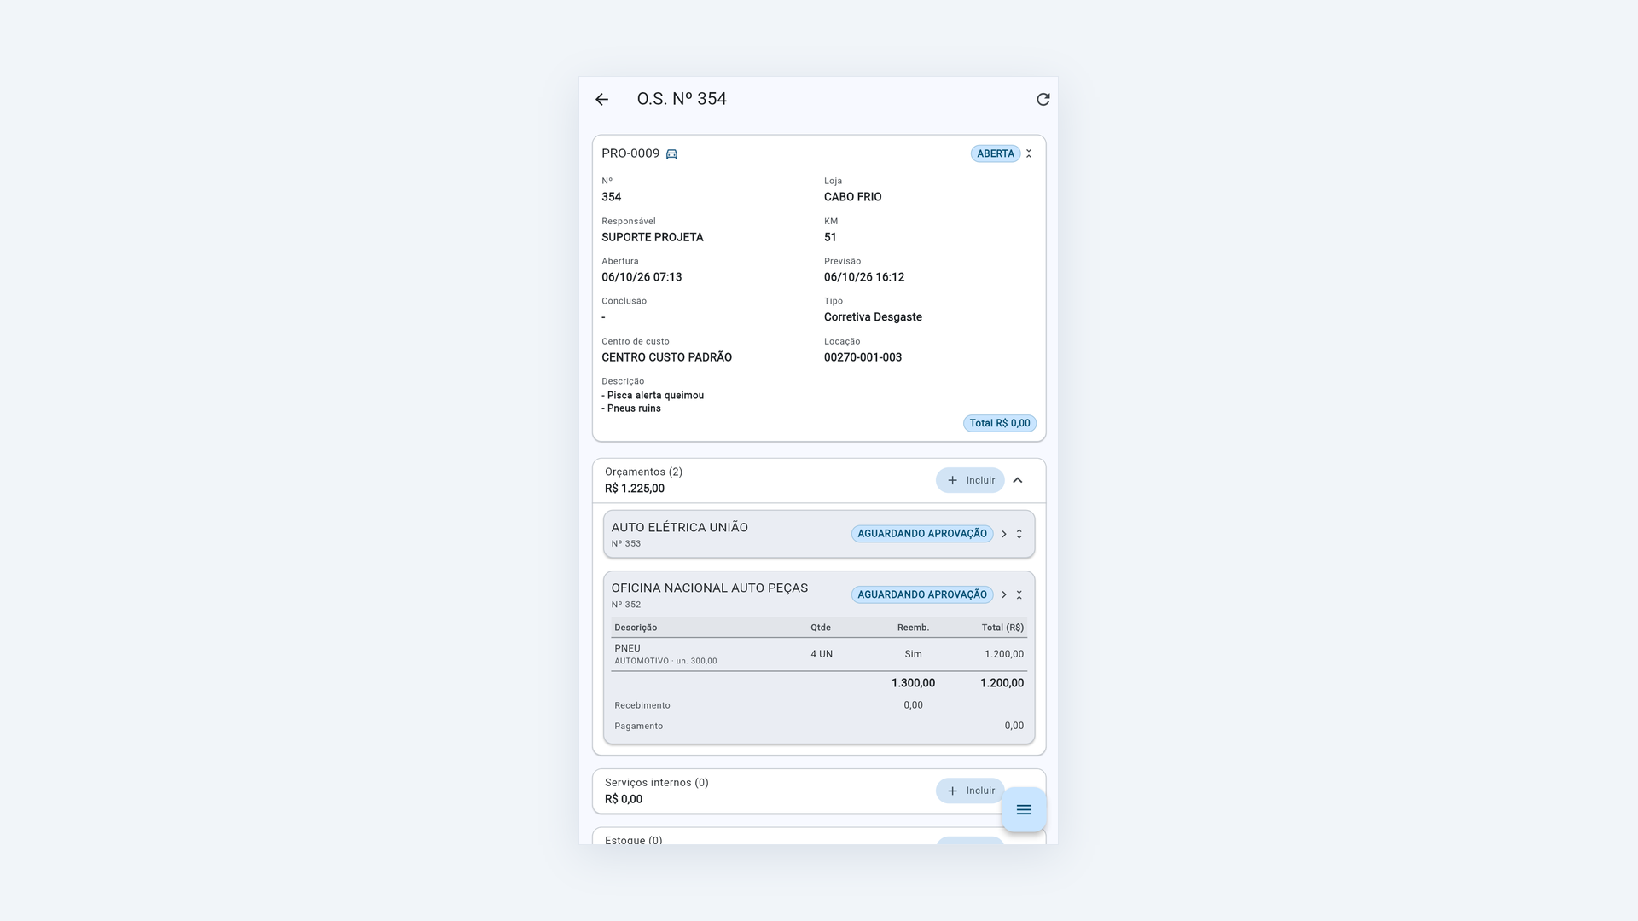Select the PNEU item row
The height and width of the screenshot is (921, 1638).
[819, 654]
